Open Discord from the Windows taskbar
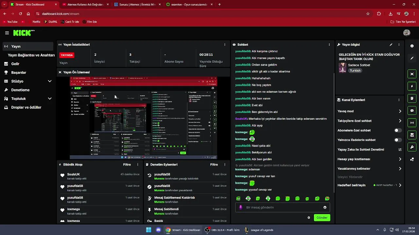The image size is (419, 235). [x=158, y=230]
